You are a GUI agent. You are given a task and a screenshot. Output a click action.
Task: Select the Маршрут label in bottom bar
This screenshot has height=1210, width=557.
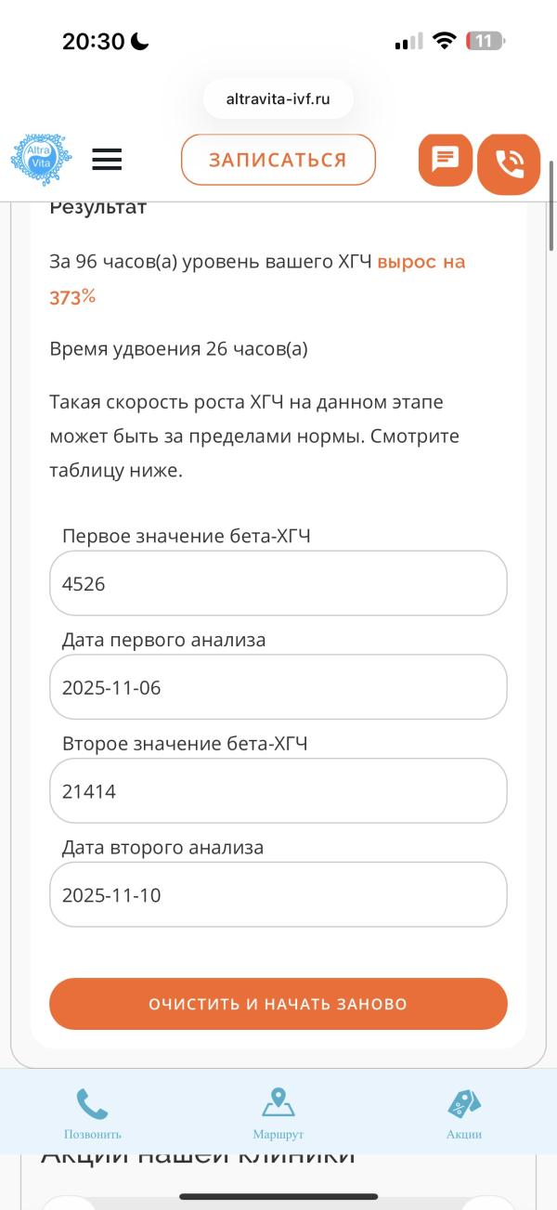coord(278,1134)
